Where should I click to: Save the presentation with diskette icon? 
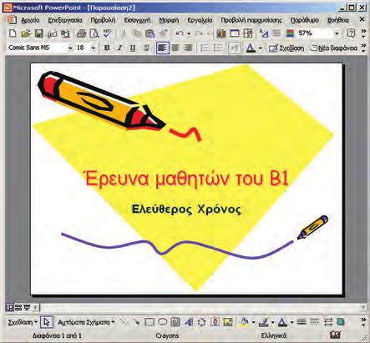coord(38,33)
